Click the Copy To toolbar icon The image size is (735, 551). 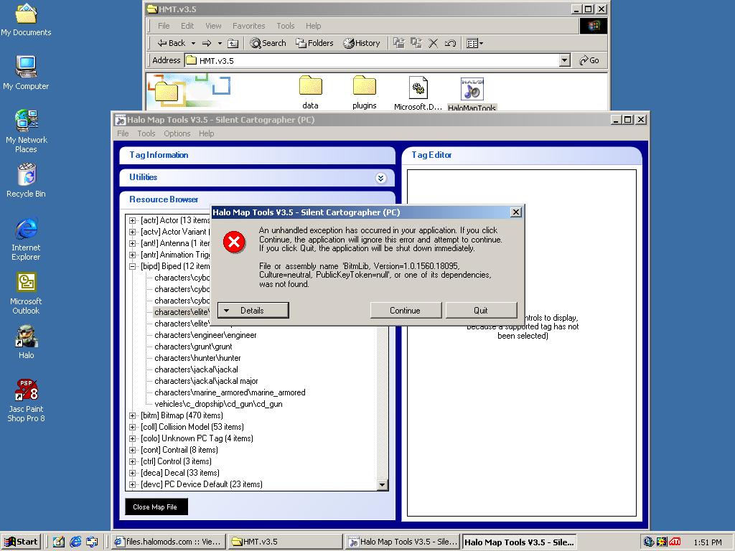tap(416, 43)
